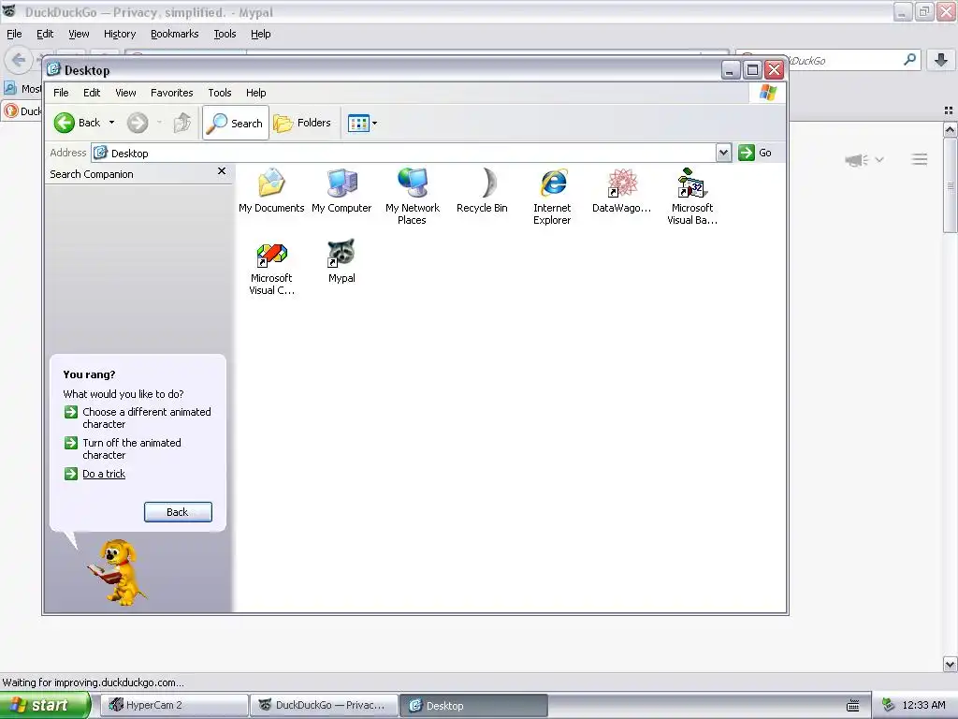Open the Edit menu in Desktop window
Image resolution: width=958 pixels, height=719 pixels.
click(x=92, y=93)
